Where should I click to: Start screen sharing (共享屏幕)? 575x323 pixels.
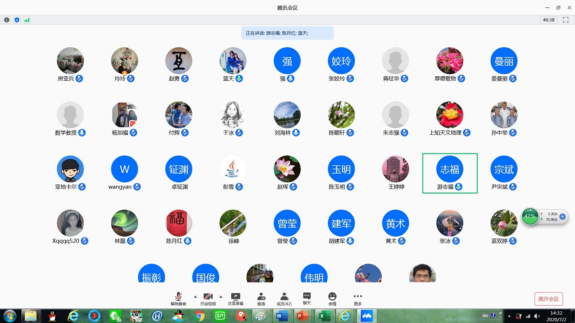pos(235,299)
